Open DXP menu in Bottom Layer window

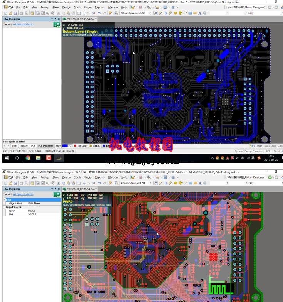pos(9,7)
